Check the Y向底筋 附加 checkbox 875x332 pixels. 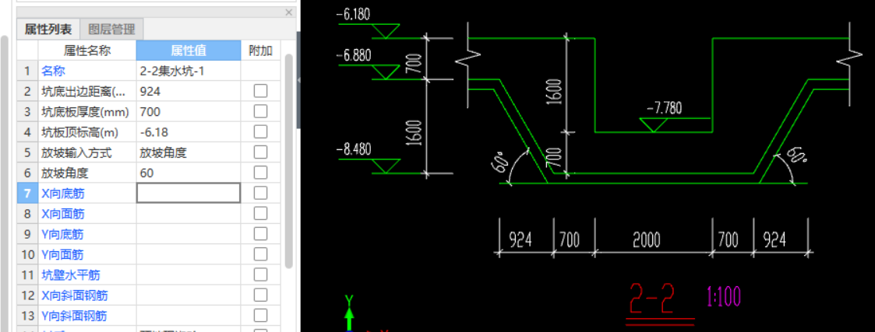point(260,234)
